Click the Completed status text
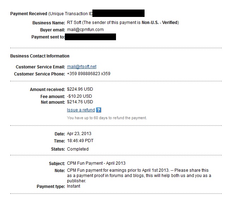 (78, 149)
